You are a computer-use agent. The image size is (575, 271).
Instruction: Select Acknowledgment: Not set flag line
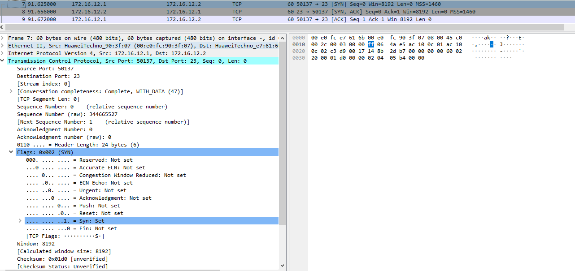coord(89,198)
